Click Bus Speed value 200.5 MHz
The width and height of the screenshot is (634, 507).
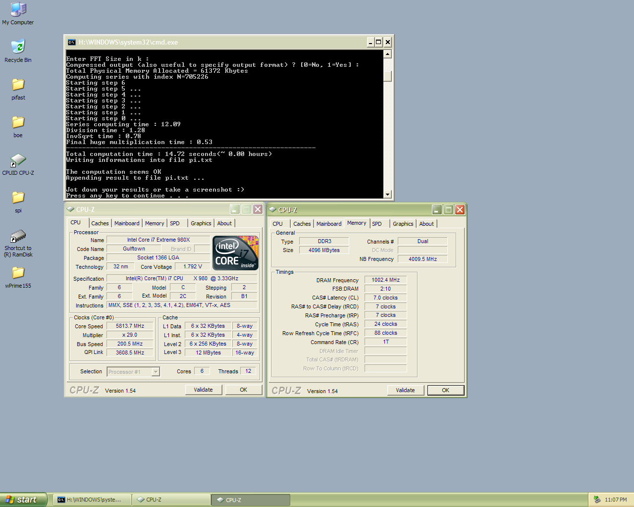coord(130,344)
